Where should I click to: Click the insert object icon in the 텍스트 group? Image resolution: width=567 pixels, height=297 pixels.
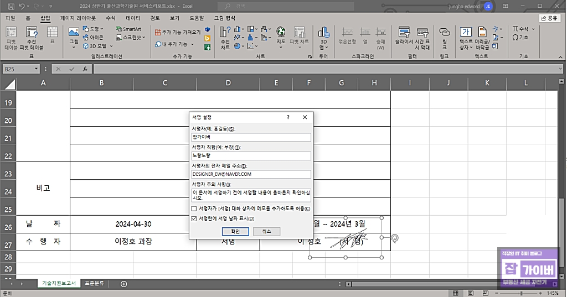[x=496, y=46]
